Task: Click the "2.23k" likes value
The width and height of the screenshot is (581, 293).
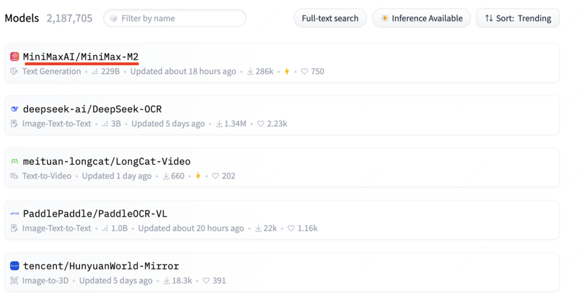Action: tap(277, 124)
